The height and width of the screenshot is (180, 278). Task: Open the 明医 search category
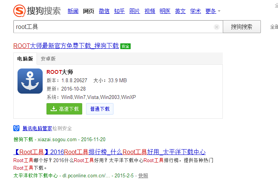coord(165,11)
